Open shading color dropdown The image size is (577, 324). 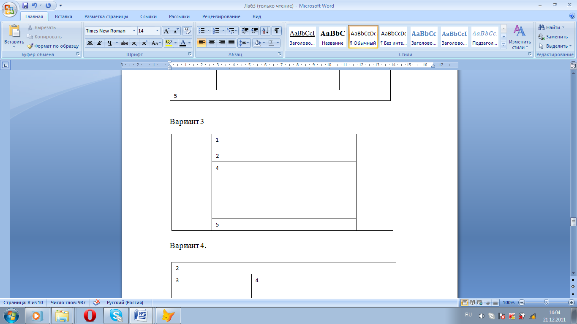click(264, 43)
